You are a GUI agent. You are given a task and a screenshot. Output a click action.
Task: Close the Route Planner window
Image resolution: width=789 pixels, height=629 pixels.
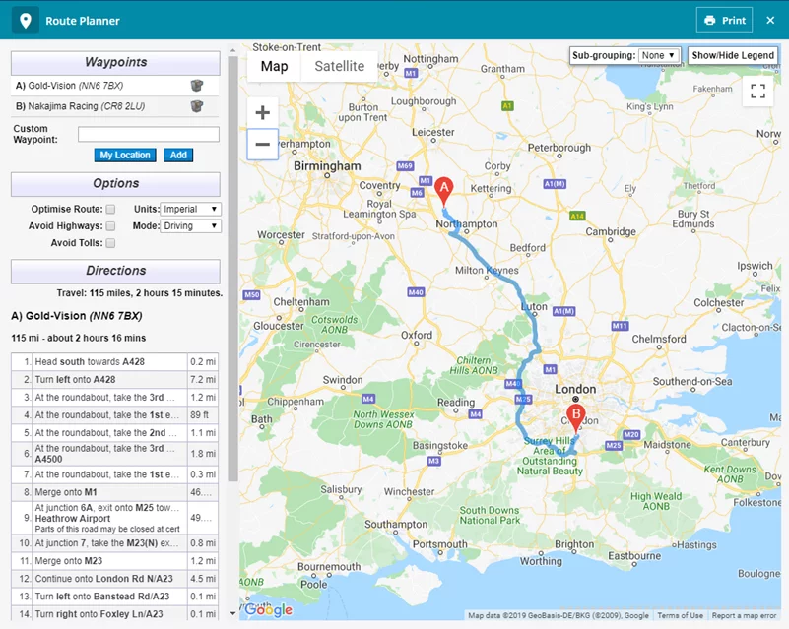tap(770, 20)
